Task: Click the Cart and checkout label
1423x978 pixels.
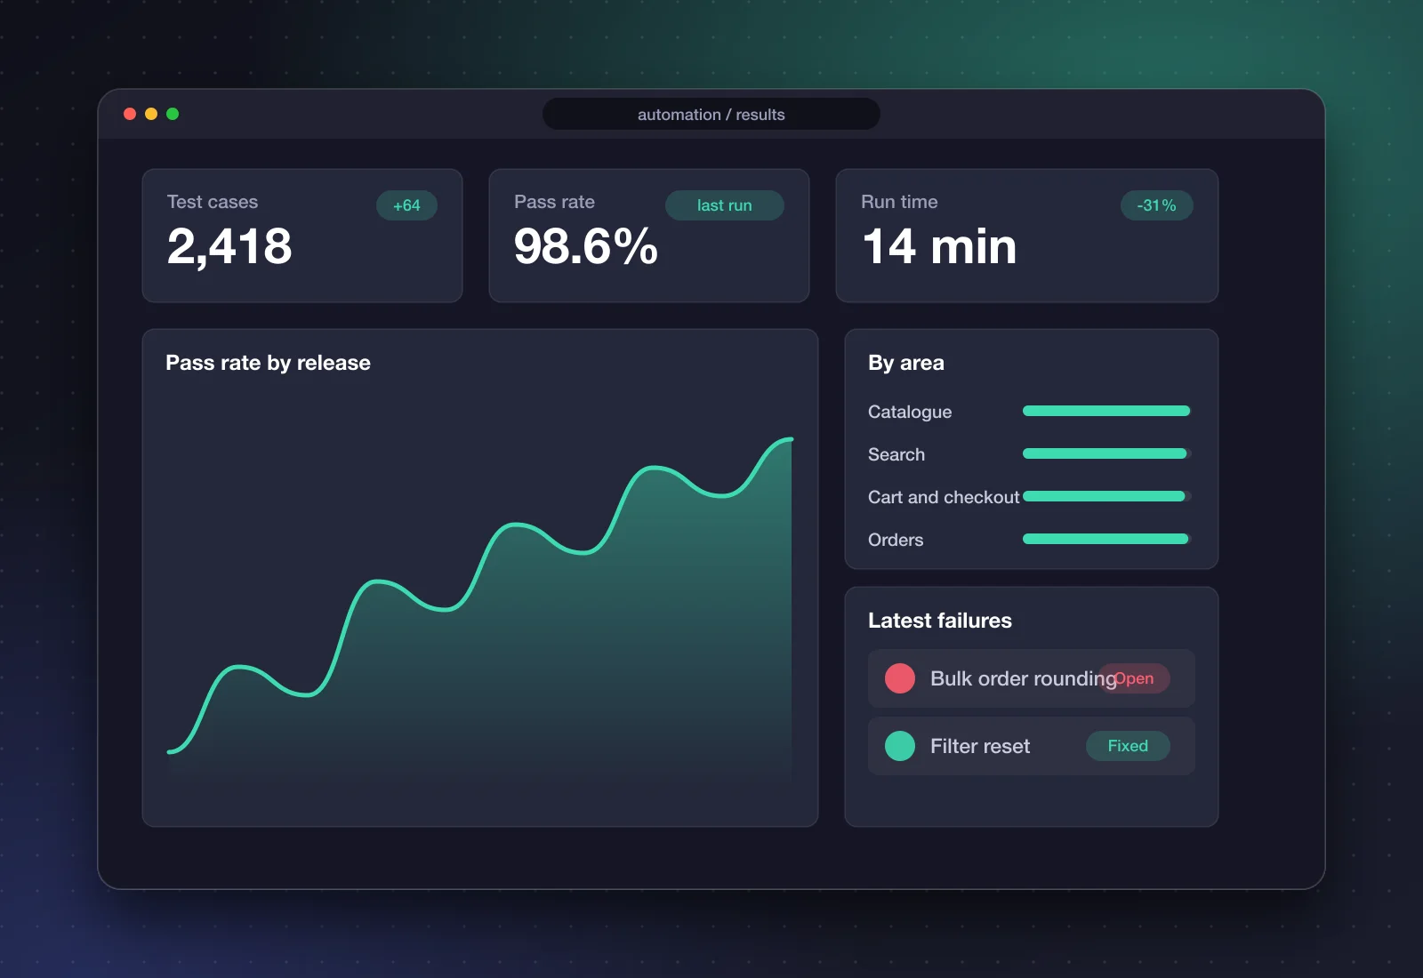Action: (x=944, y=497)
